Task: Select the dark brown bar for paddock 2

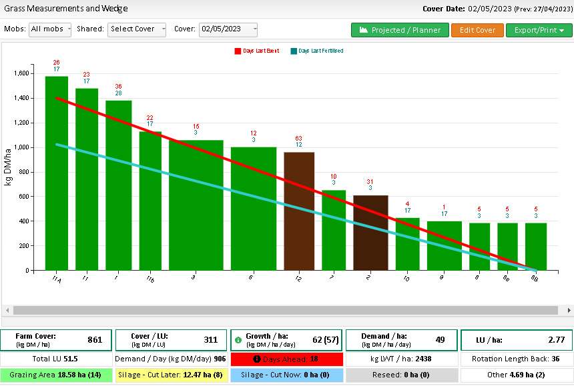Action: 370,232
